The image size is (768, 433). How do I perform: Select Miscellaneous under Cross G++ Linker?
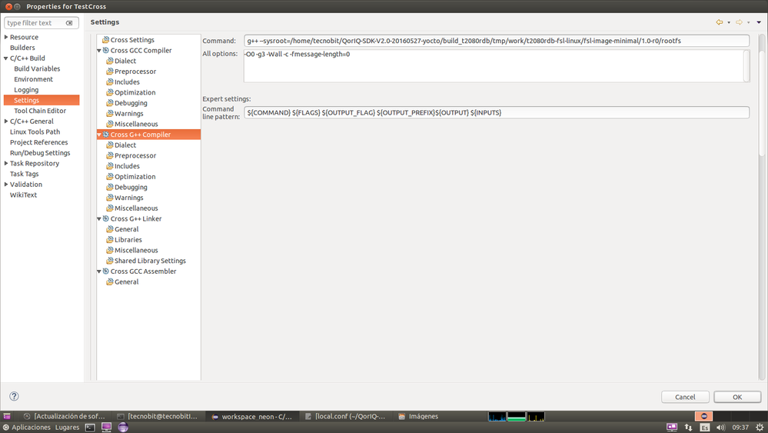click(132, 250)
